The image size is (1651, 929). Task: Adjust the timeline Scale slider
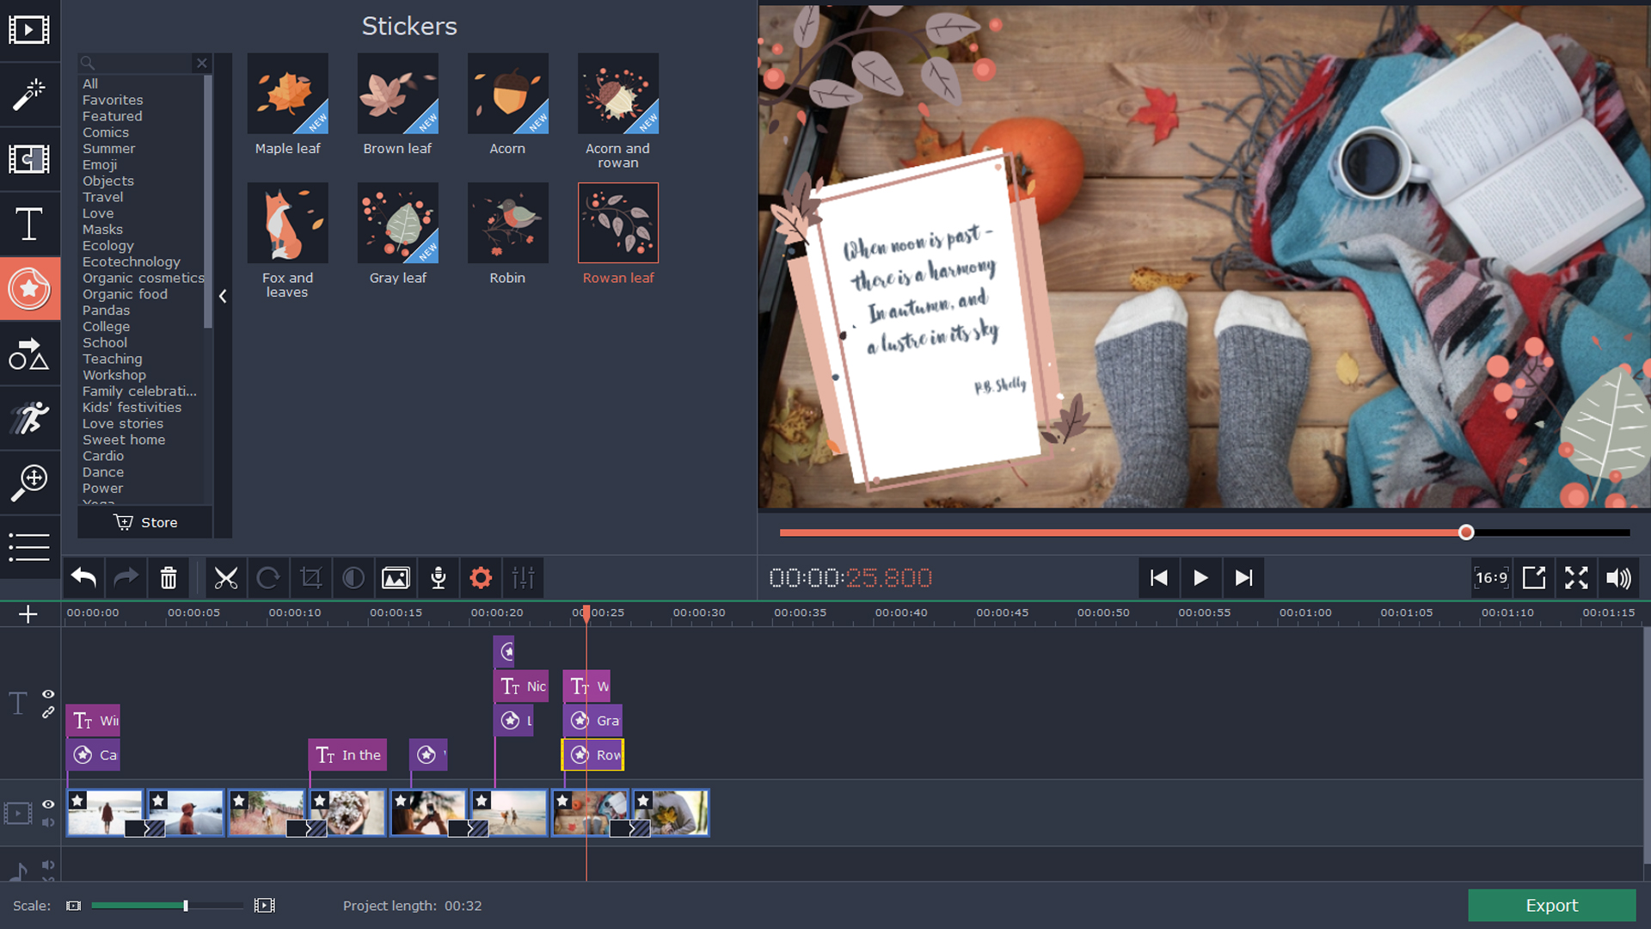tap(185, 905)
